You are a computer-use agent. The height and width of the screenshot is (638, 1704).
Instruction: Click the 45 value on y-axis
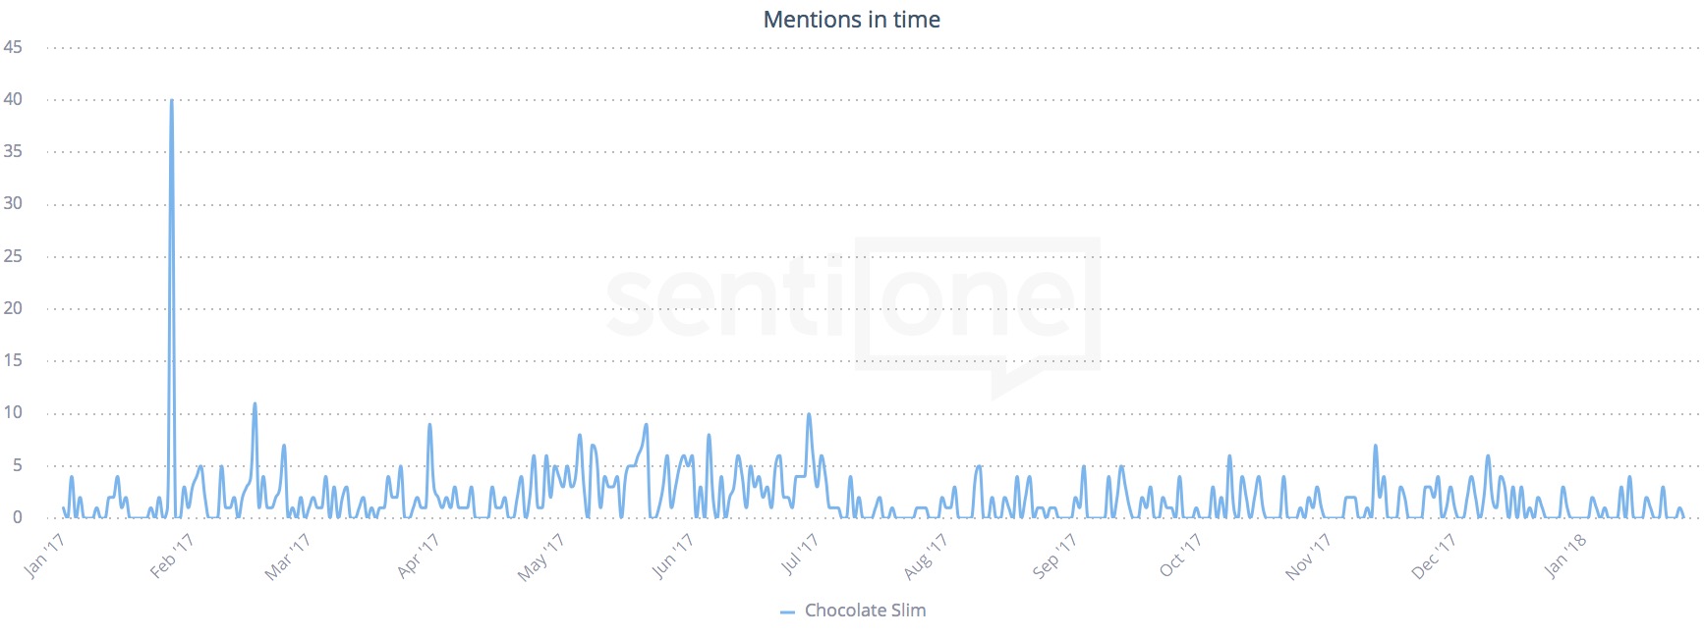[13, 47]
